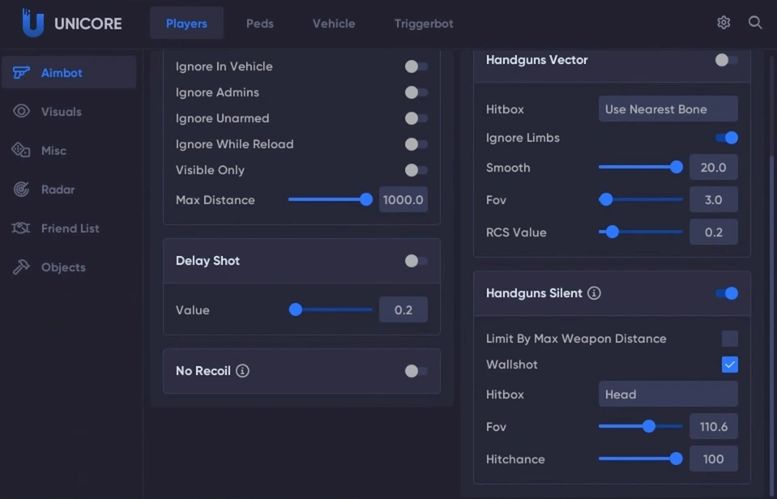777x499 pixels.
Task: Toggle the No Recoil switch
Action: click(416, 371)
